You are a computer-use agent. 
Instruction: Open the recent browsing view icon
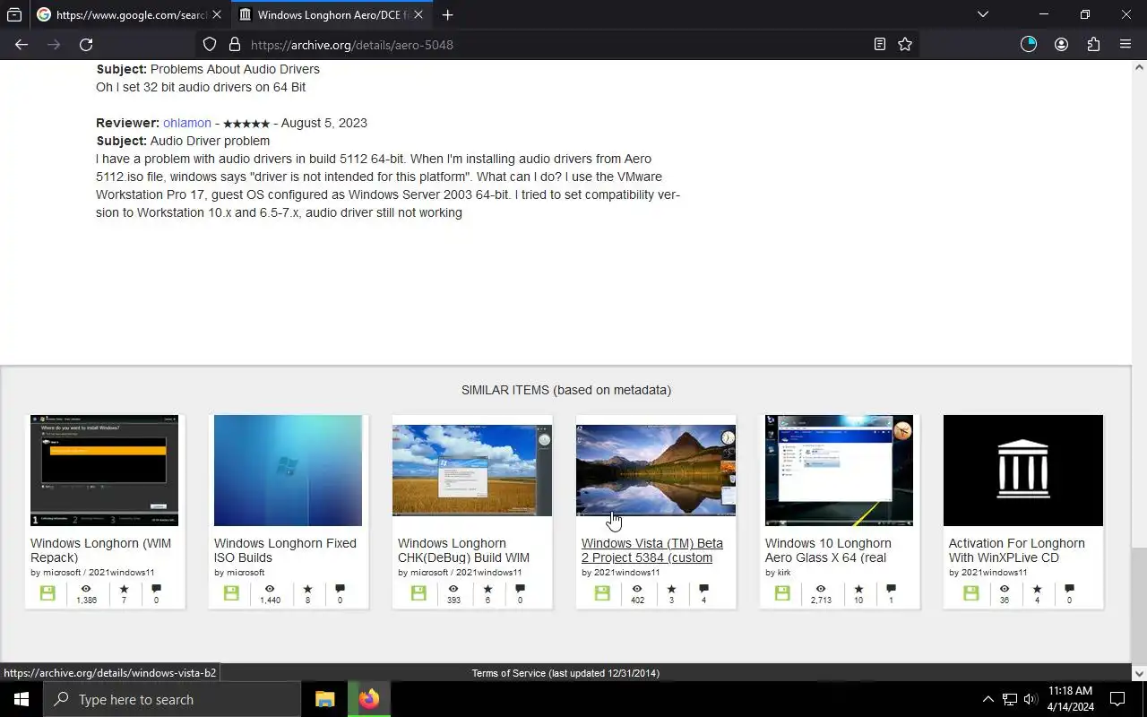pos(14,14)
